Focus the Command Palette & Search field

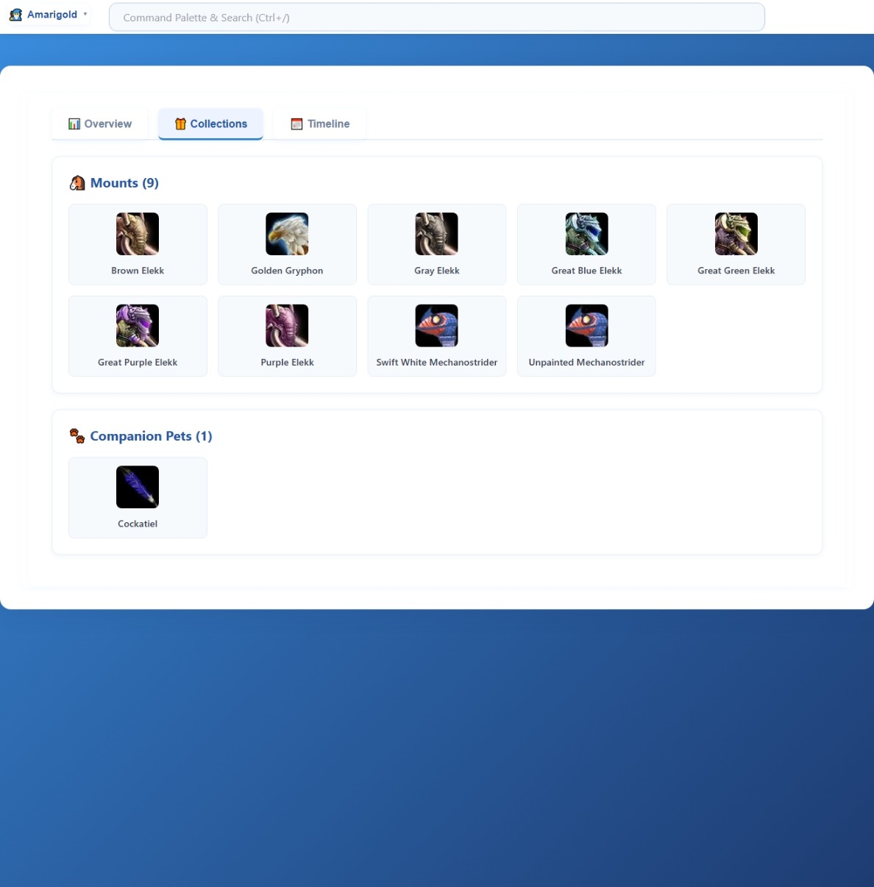436,18
